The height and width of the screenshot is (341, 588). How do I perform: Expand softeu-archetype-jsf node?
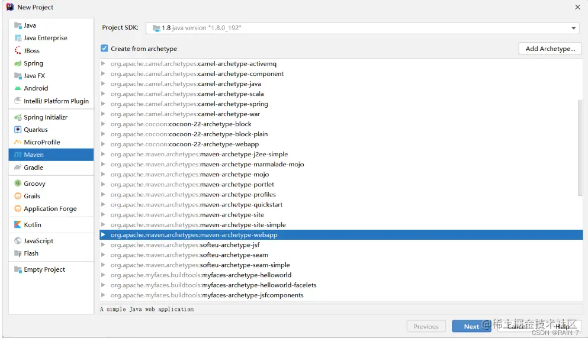103,245
